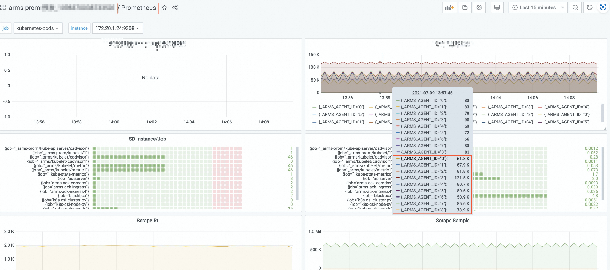This screenshot has width=610, height=270.
Task: Toggle the _ARMS_AGENT_ID="3" legend series
Action: [x=510, y=107]
